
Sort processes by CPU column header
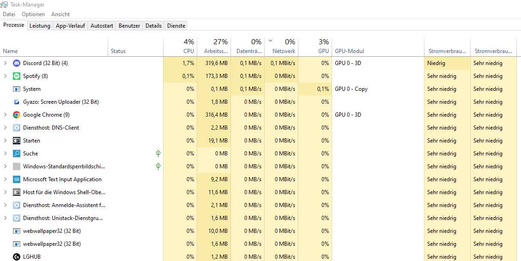180,47
